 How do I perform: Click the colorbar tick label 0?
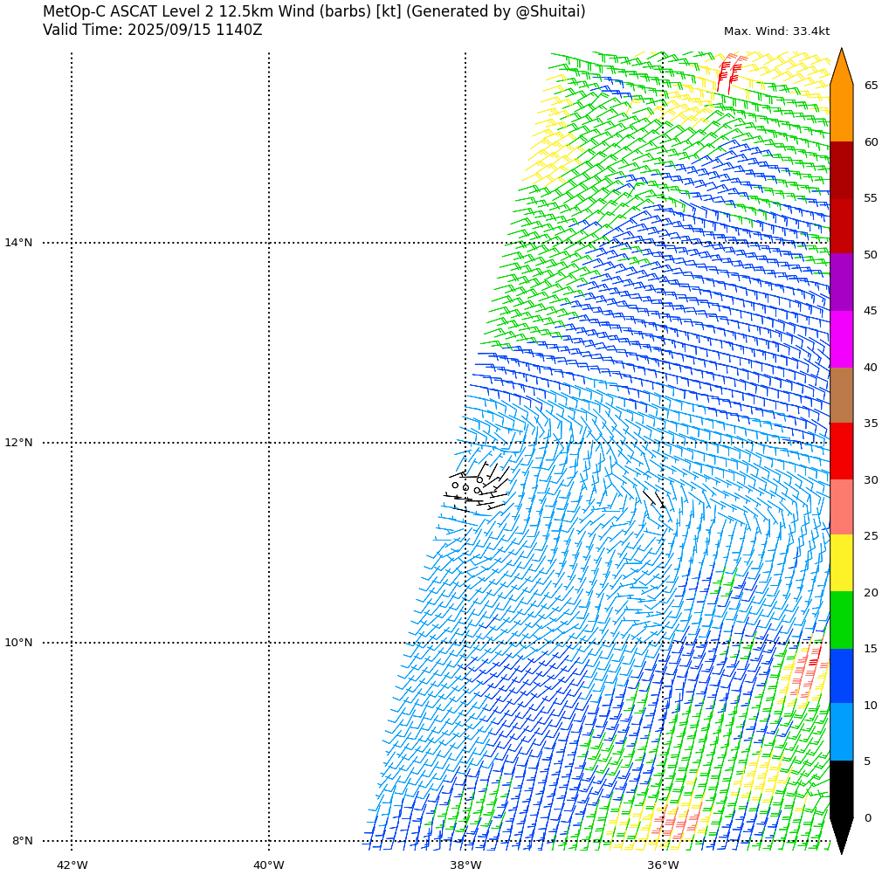tap(868, 817)
